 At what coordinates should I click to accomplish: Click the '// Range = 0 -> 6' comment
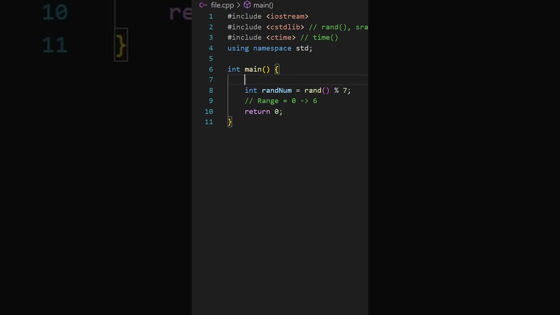[281, 101]
